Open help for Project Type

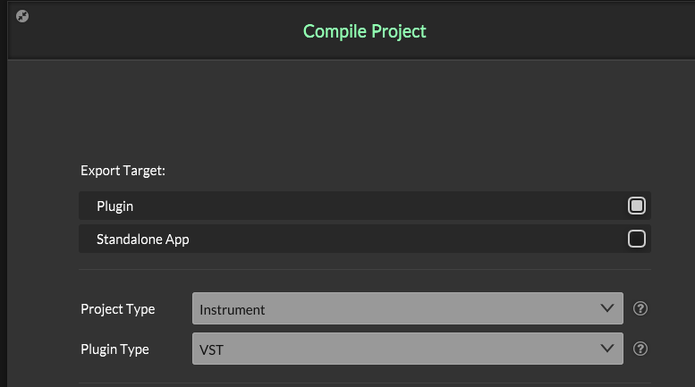tap(640, 308)
